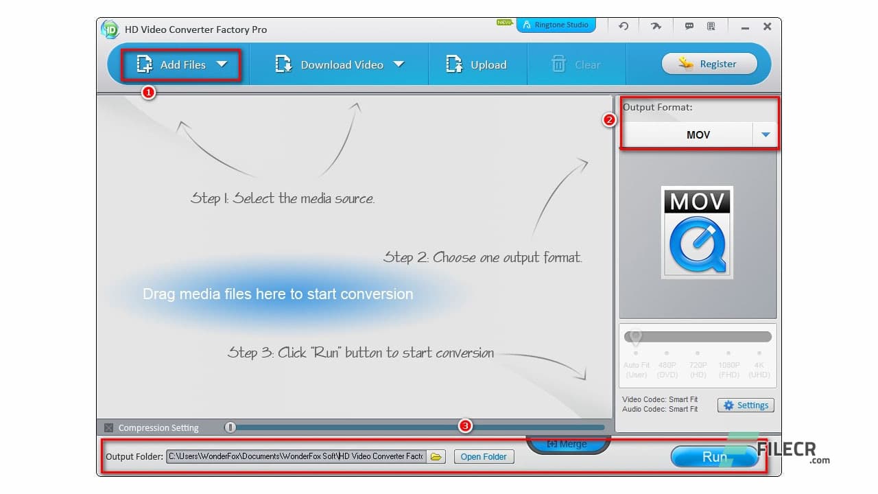Click the compression slider handle
Screen dimensions: 878x494
(230, 427)
